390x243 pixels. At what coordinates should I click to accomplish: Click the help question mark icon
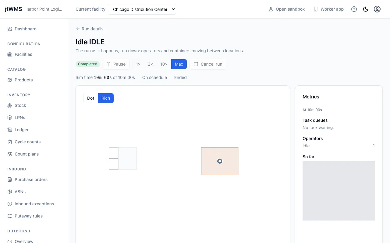354,9
